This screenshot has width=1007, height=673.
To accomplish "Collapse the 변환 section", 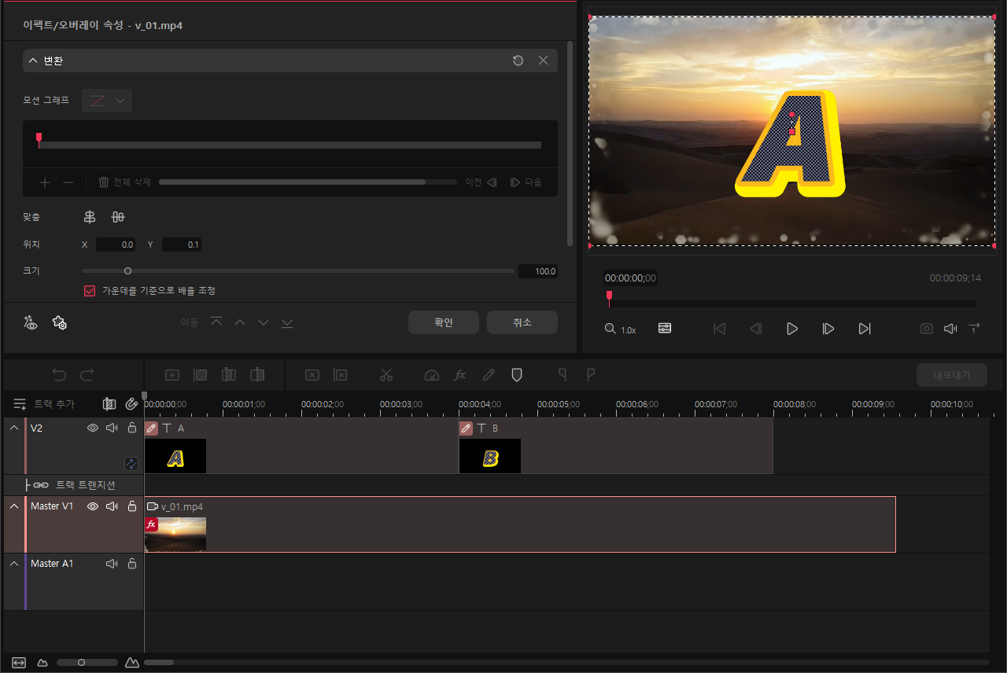I will point(33,61).
